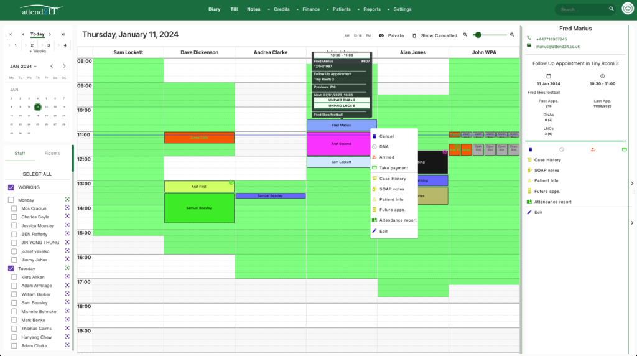Click the blue trash icon in patient panel
The height and width of the screenshot is (356, 637).
coord(531,149)
